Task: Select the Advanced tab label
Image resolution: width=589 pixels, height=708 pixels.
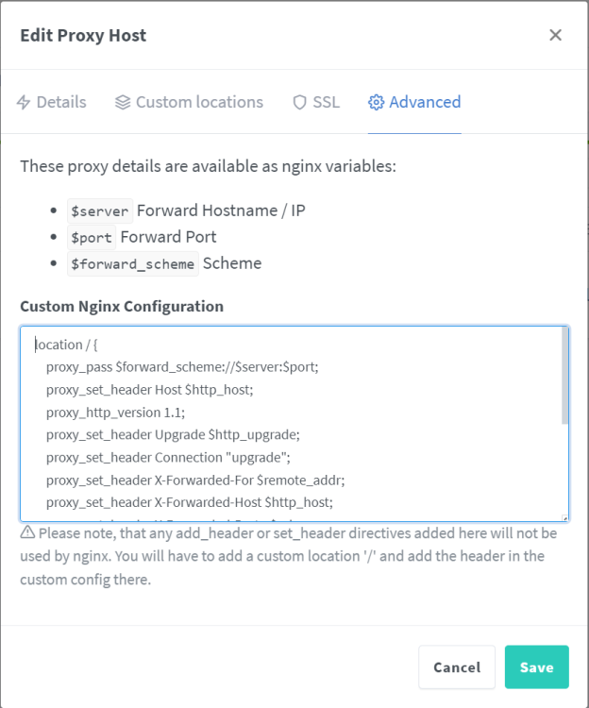Action: point(425,102)
